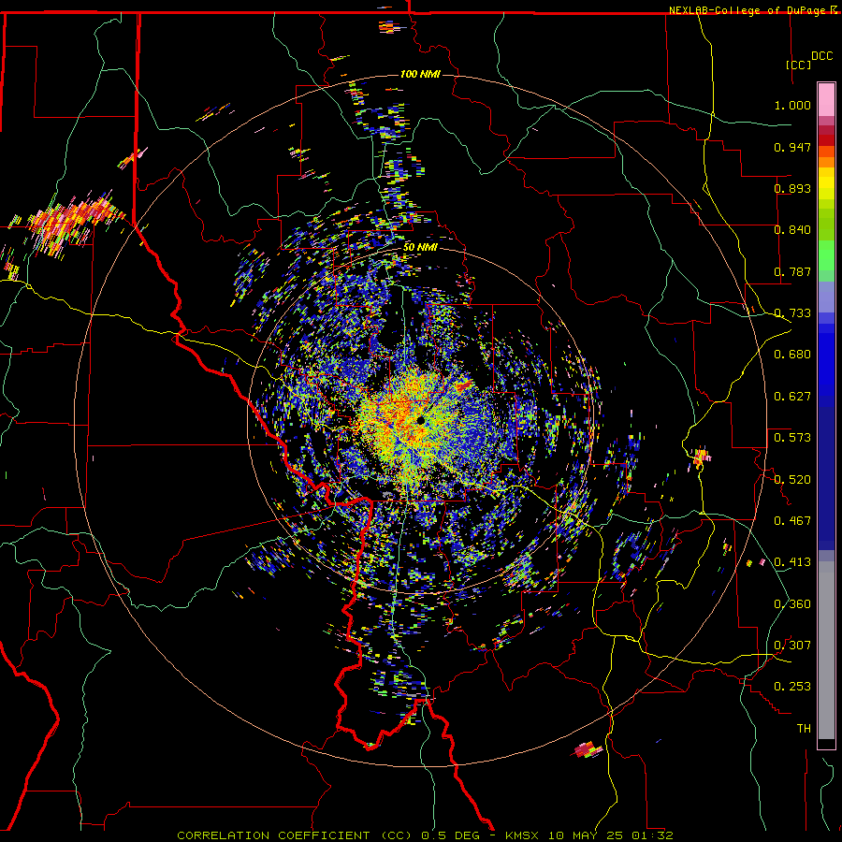Click the 1.000 value on the color scale
842x842 pixels.
tap(792, 105)
